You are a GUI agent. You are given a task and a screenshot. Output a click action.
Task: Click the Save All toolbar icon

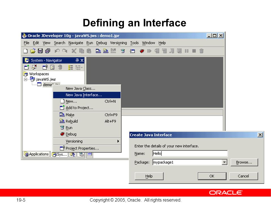click(48, 51)
